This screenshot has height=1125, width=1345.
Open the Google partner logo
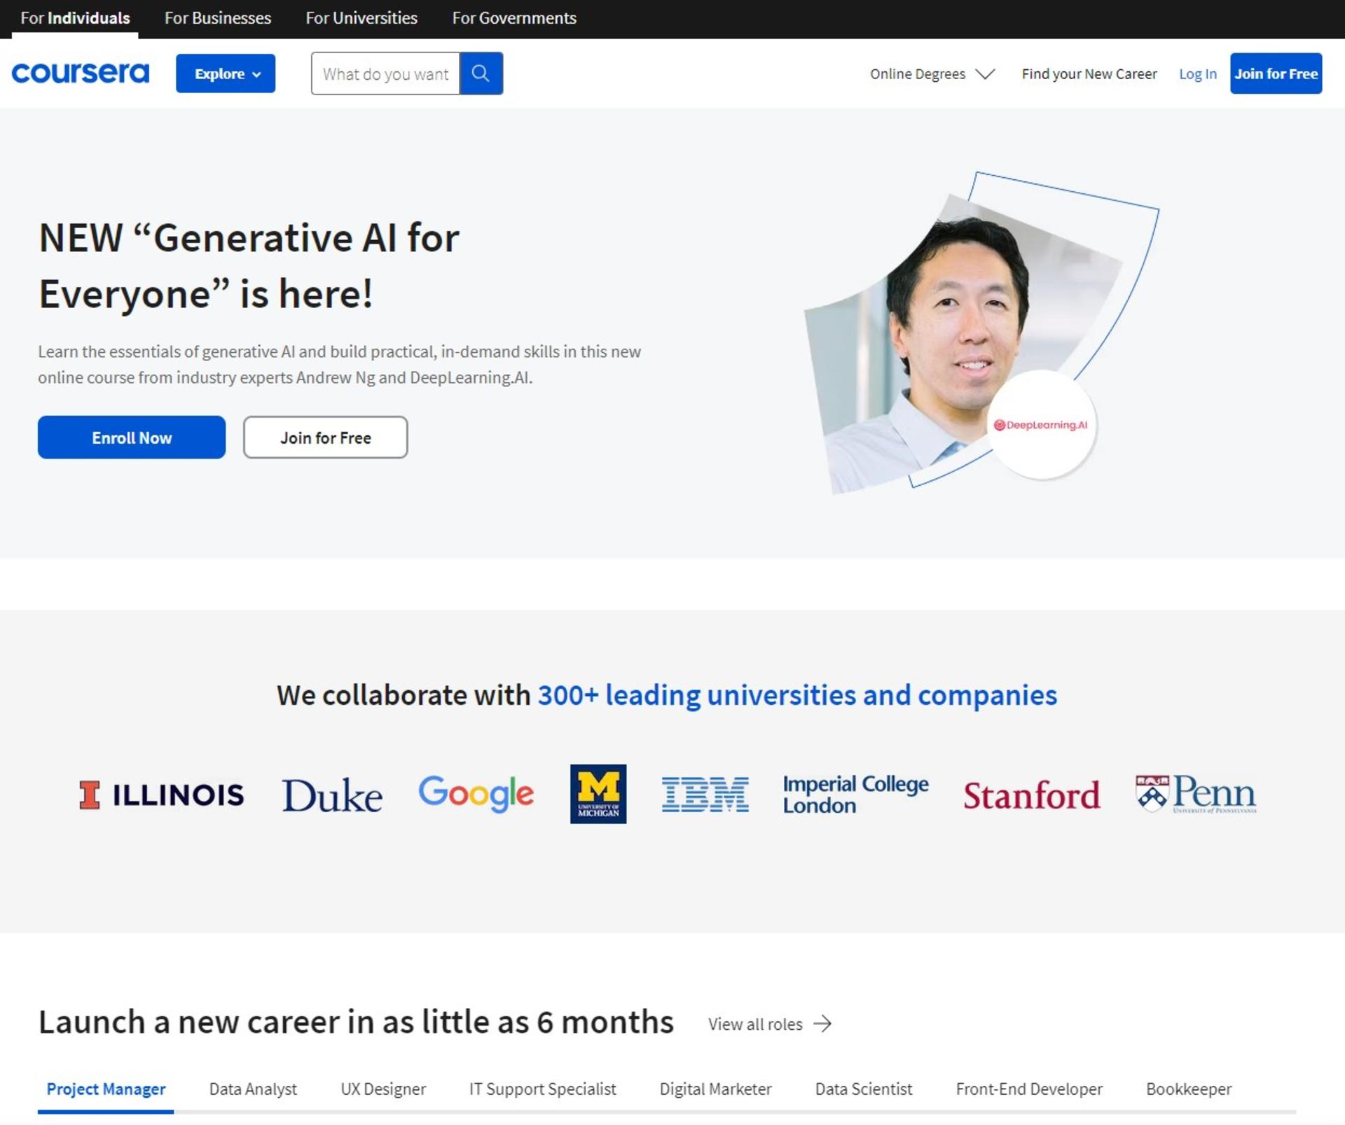(476, 794)
